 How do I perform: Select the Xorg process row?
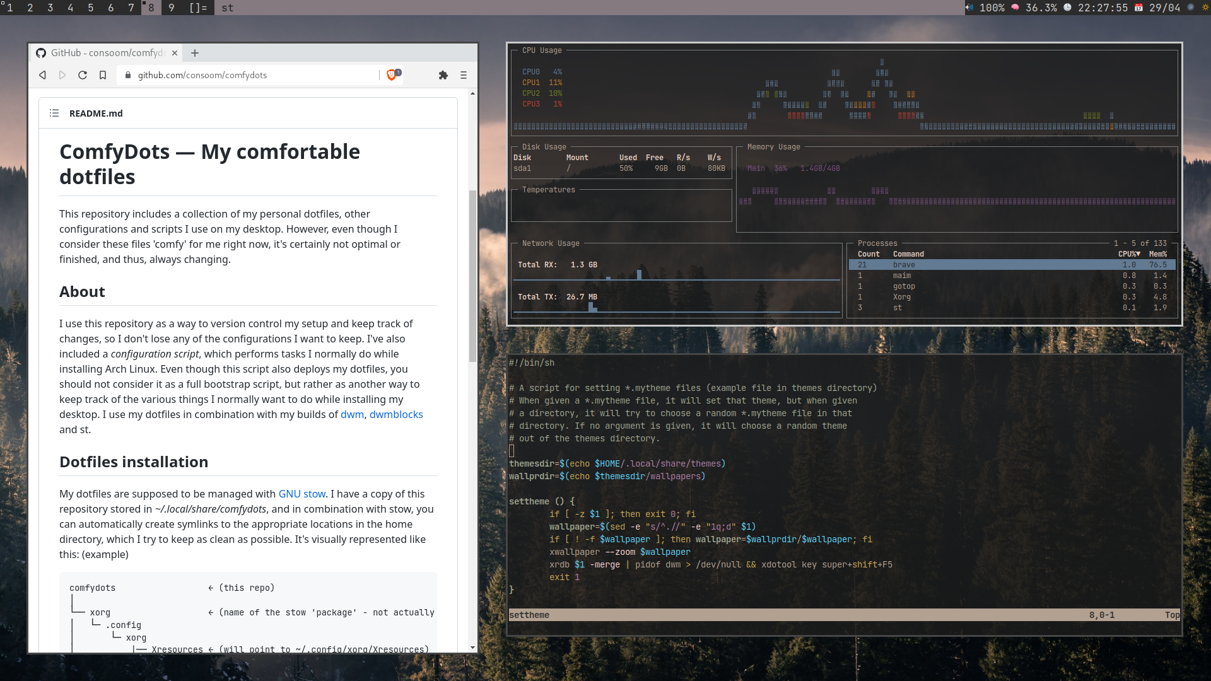(1012, 297)
